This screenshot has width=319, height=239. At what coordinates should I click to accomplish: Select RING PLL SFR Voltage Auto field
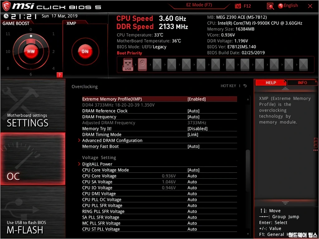[x=192, y=211]
